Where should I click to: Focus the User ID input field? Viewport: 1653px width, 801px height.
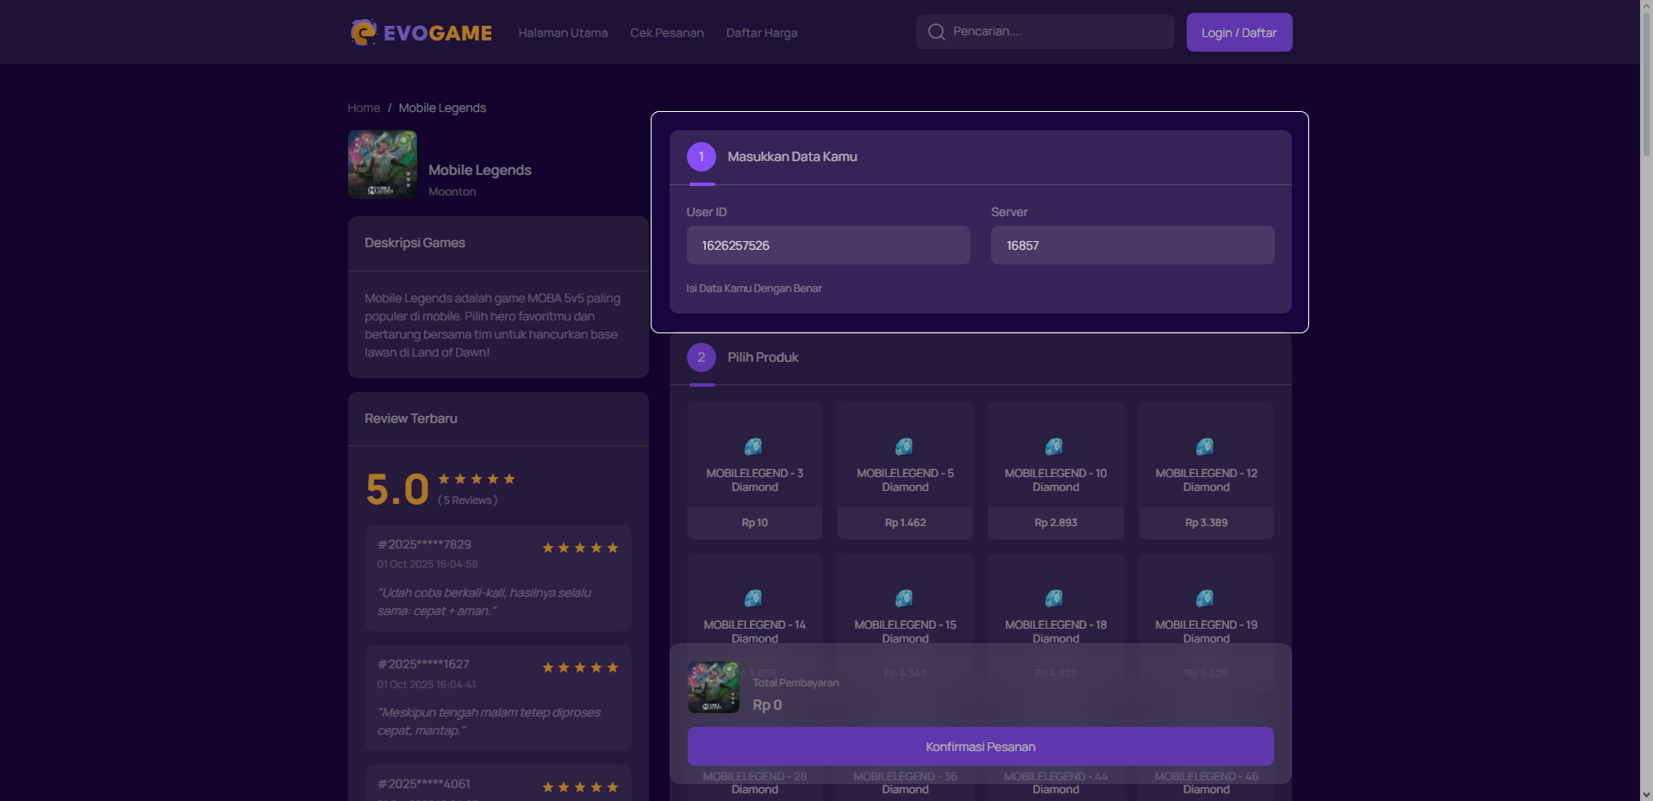828,245
